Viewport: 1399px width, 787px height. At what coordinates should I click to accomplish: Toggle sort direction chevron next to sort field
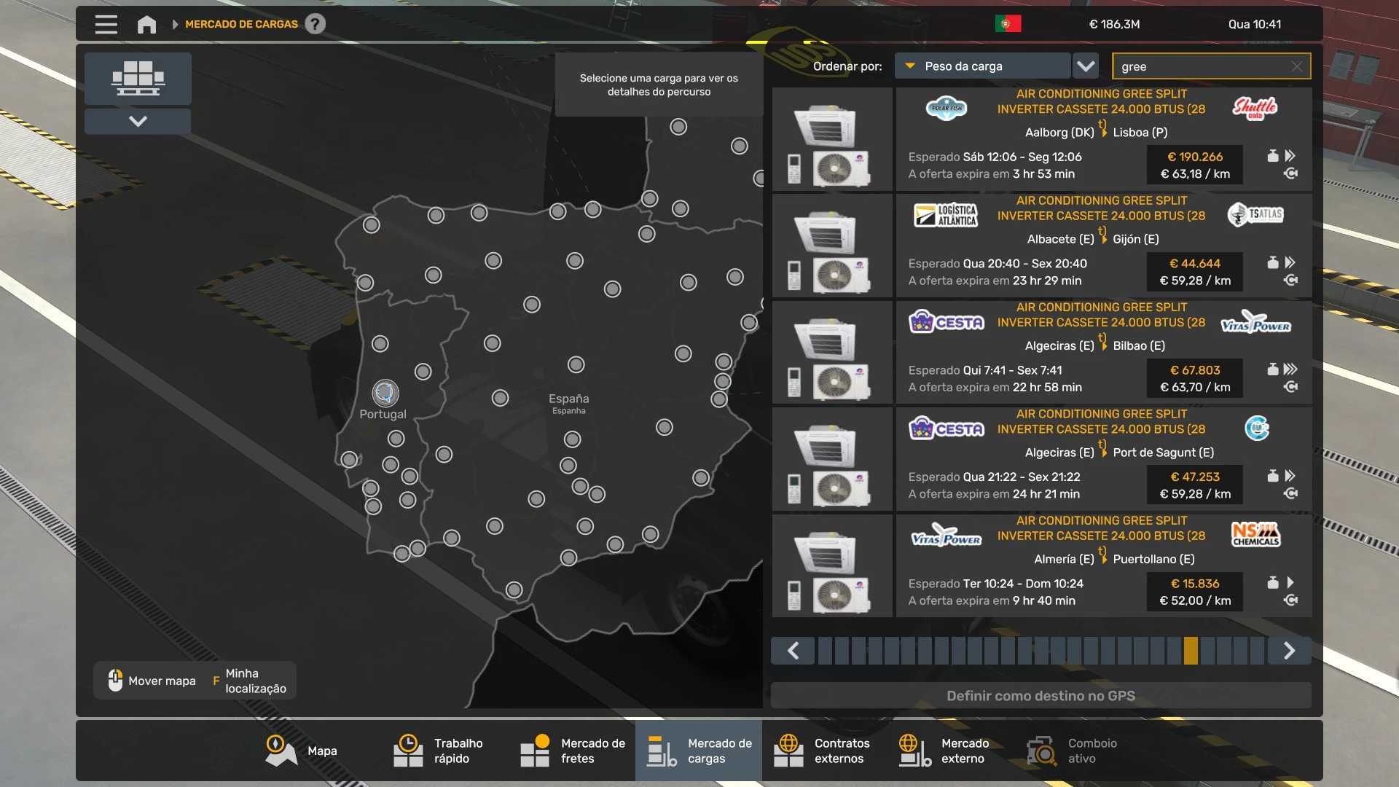(1086, 66)
